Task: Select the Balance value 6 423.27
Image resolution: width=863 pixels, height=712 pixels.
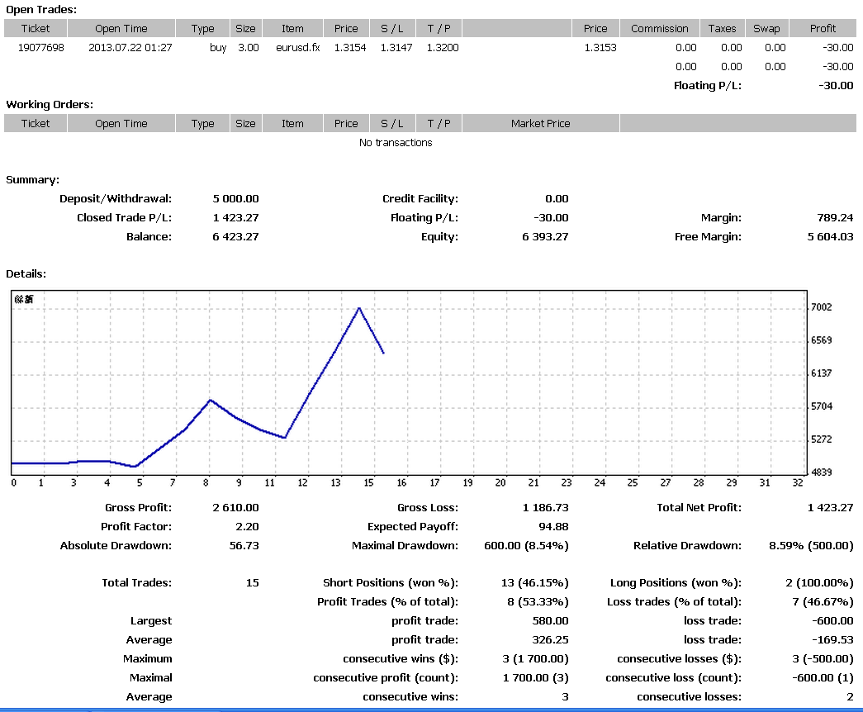Action: coord(235,237)
